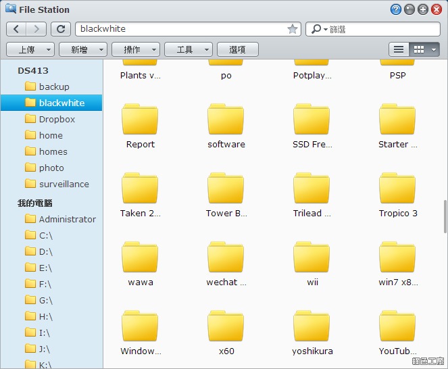Viewport: 448px width, 369px height.
Task: Open the H:\ drive in the sidebar
Action: coord(51,317)
